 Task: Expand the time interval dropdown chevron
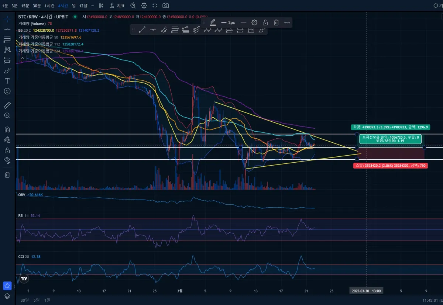pos(92,6)
